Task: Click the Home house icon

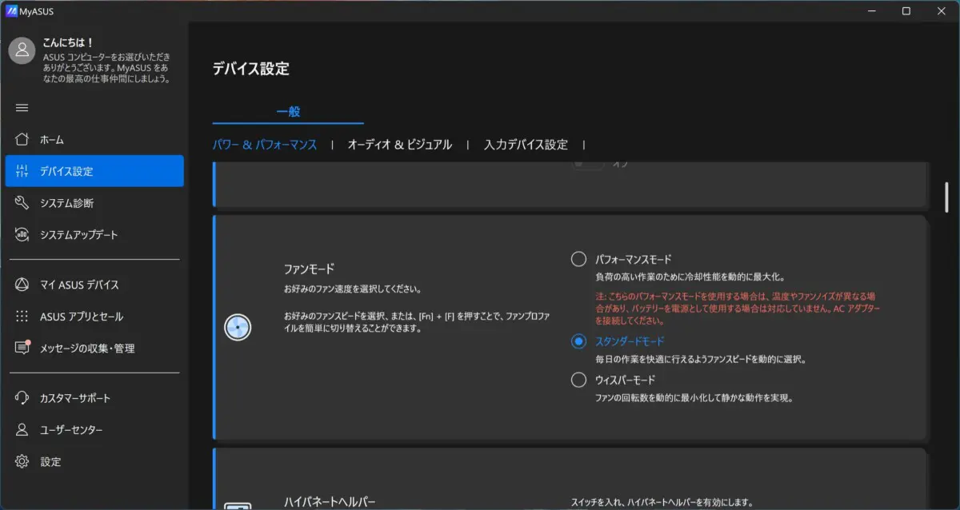Action: pos(22,139)
